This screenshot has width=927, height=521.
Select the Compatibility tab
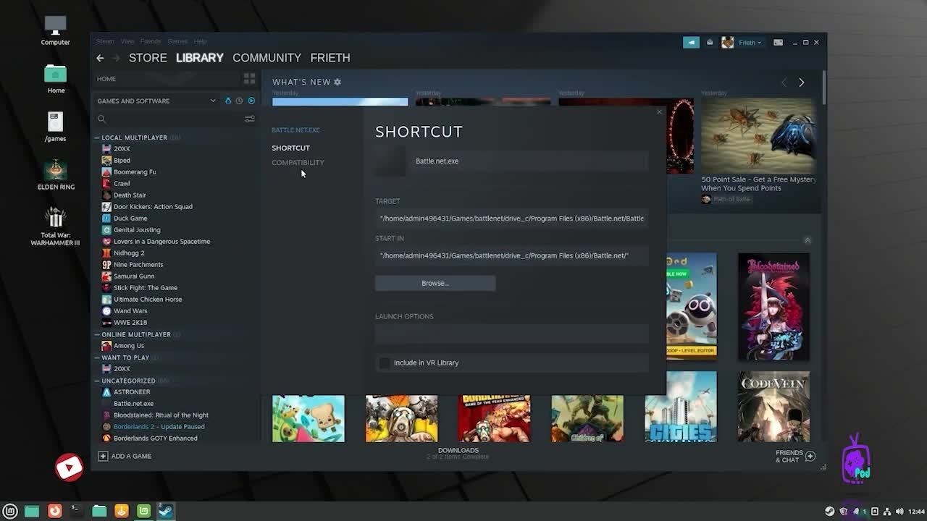tap(298, 163)
